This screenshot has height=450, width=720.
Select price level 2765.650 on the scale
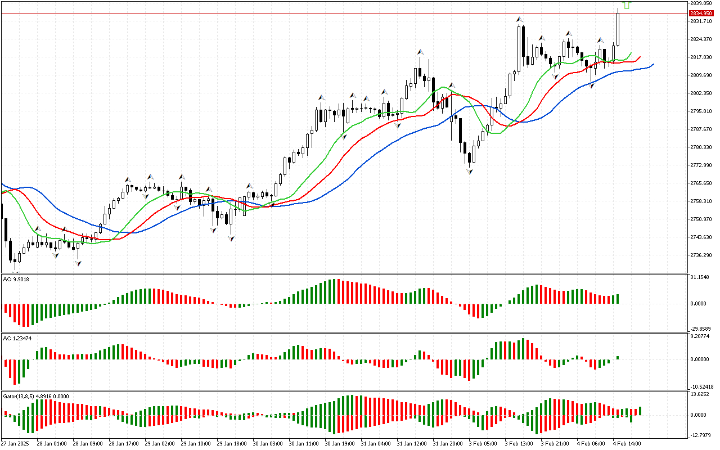point(700,183)
